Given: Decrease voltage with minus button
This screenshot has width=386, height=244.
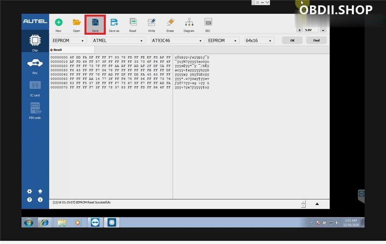Looking at the screenshot, I should tap(323, 30).
